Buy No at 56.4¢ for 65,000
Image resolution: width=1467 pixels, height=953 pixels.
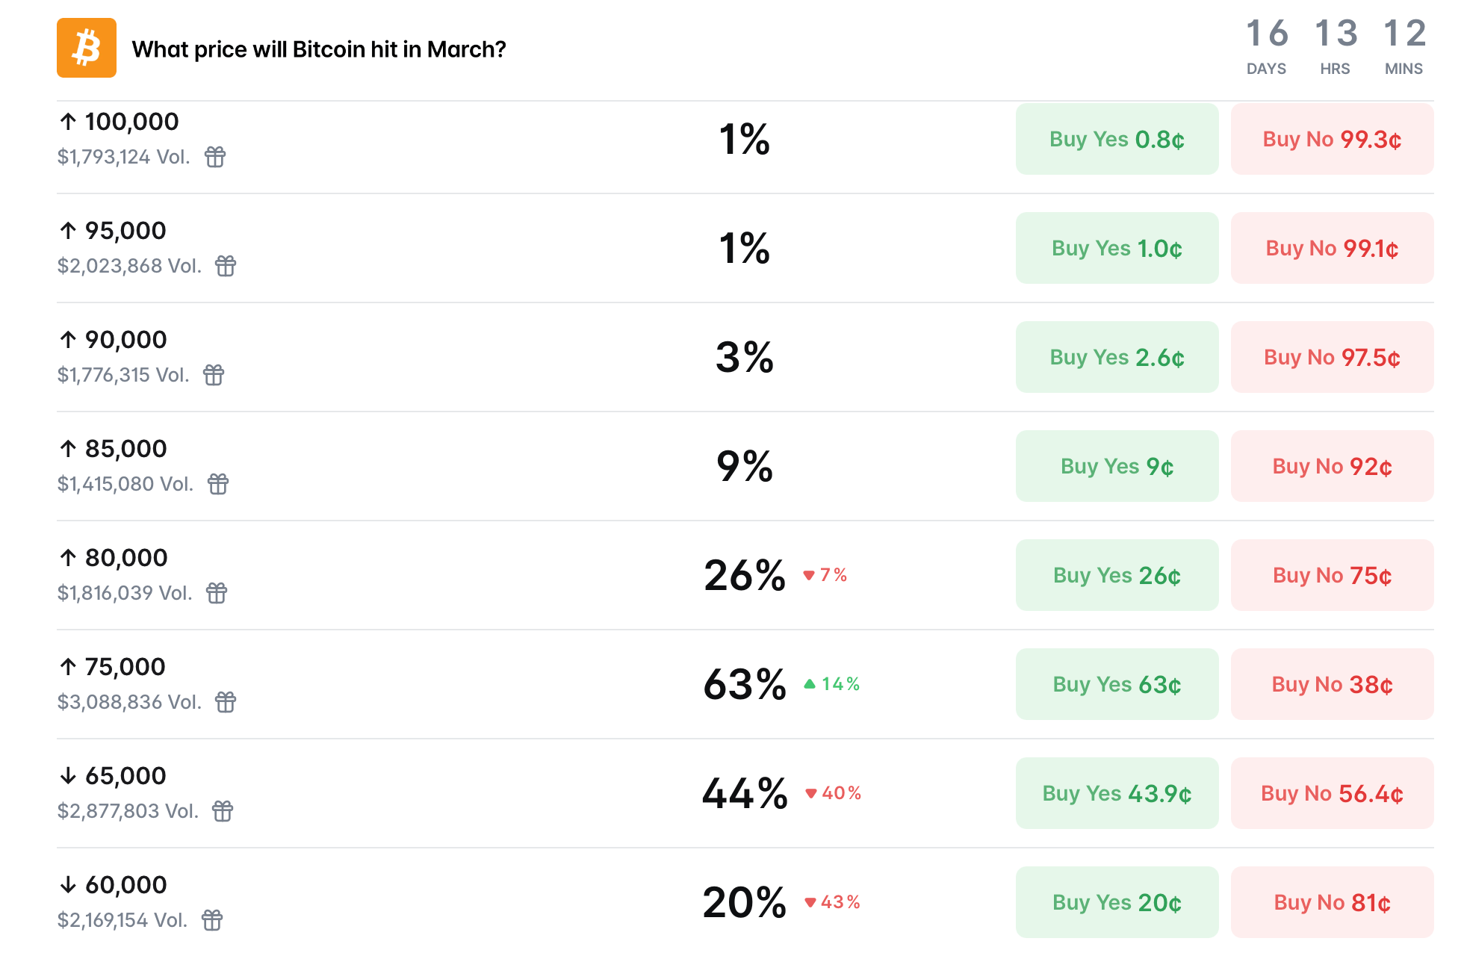click(x=1332, y=793)
